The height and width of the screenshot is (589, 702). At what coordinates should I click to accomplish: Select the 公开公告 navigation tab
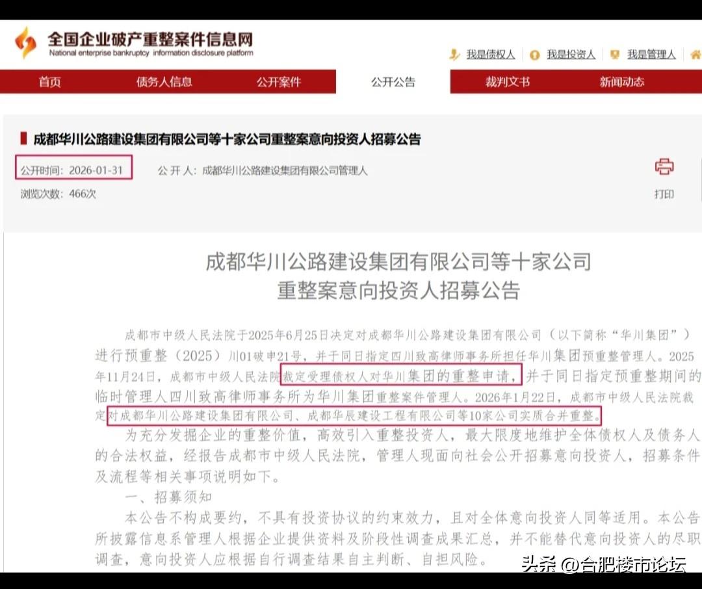[393, 82]
